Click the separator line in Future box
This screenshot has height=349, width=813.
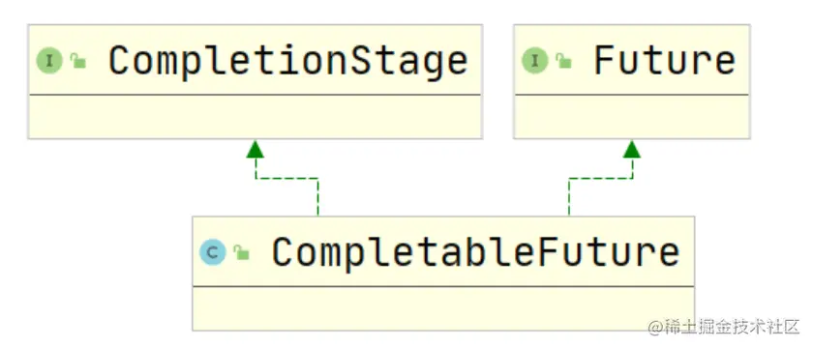pos(632,95)
